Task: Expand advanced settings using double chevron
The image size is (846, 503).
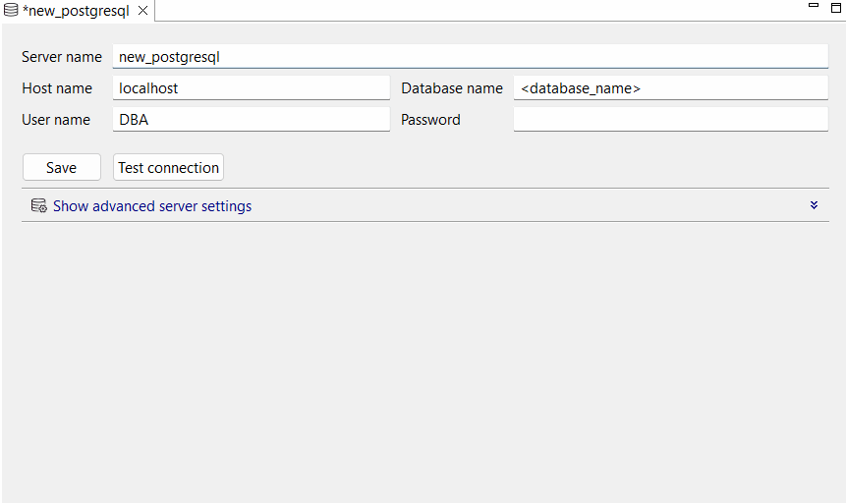Action: (x=814, y=205)
